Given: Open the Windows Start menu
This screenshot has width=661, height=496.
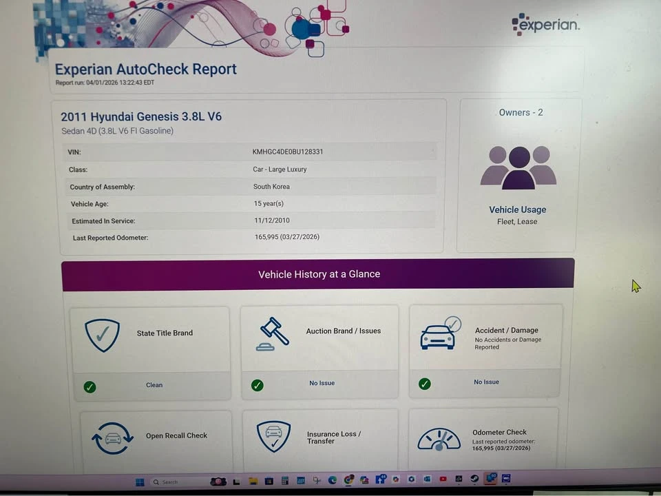Looking at the screenshot, I should pos(140,482).
